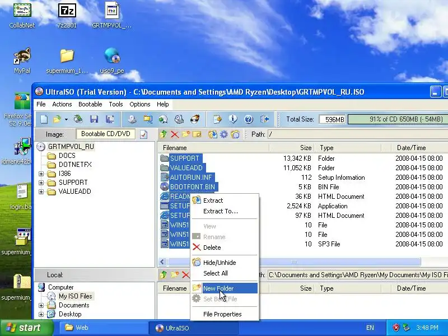This screenshot has height=336, width=448.
Task: Select My ISO Files in Local tree
Action: click(x=76, y=296)
